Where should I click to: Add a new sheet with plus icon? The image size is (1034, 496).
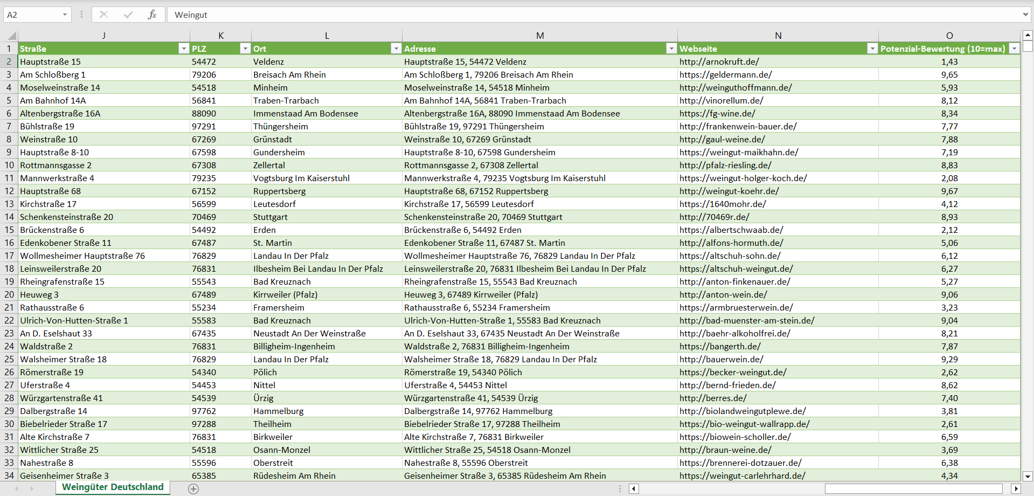193,488
